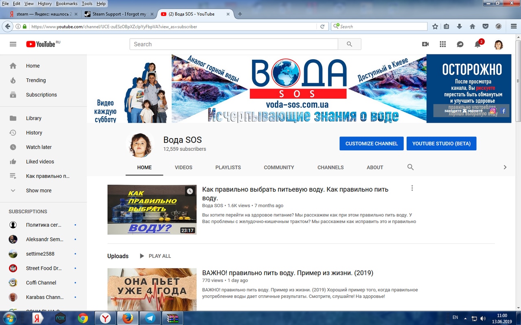Open the File menu
Viewport: 521px width, 325px height.
pos(5,4)
